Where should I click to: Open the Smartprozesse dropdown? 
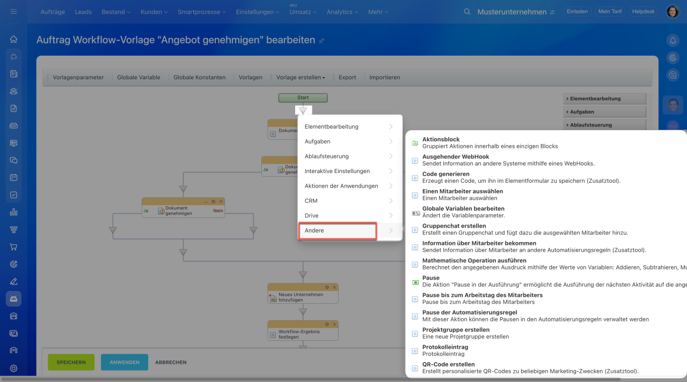[202, 12]
